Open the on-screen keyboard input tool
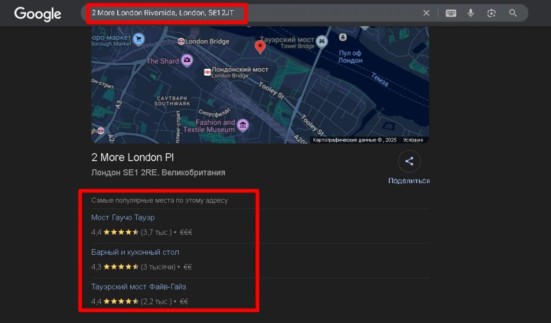This screenshot has width=551, height=323. [x=451, y=13]
